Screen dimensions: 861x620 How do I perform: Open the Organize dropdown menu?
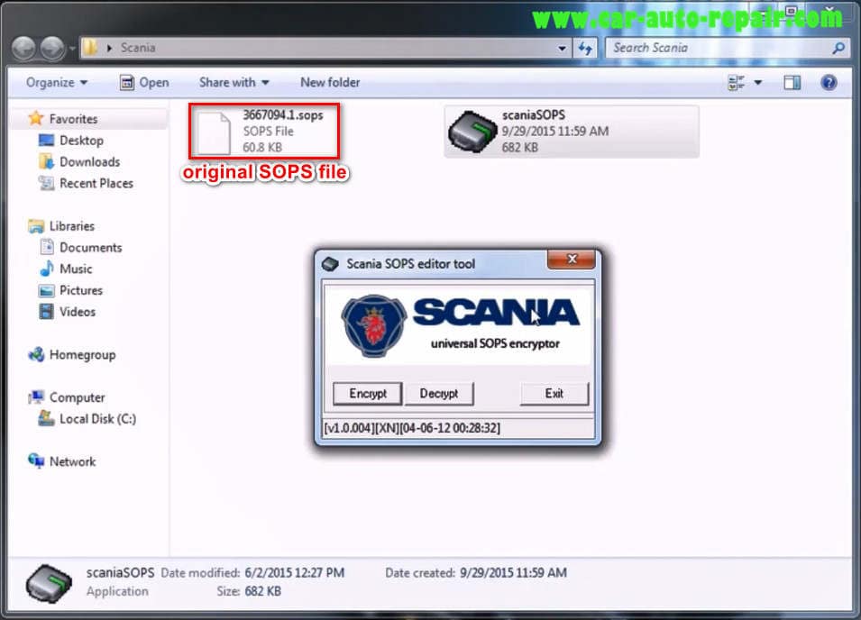(x=54, y=82)
